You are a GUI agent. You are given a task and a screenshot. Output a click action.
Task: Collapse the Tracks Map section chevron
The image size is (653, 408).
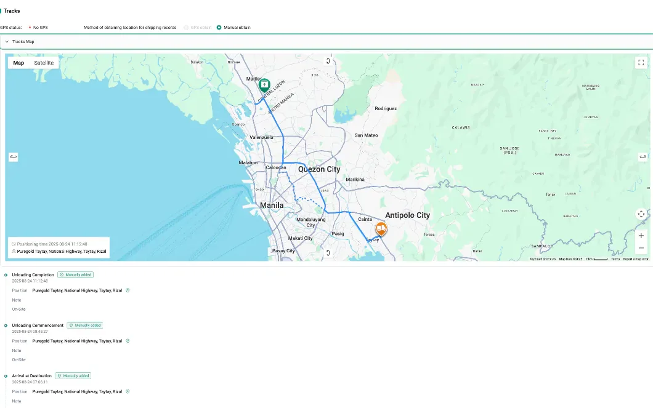pyautogui.click(x=7, y=42)
